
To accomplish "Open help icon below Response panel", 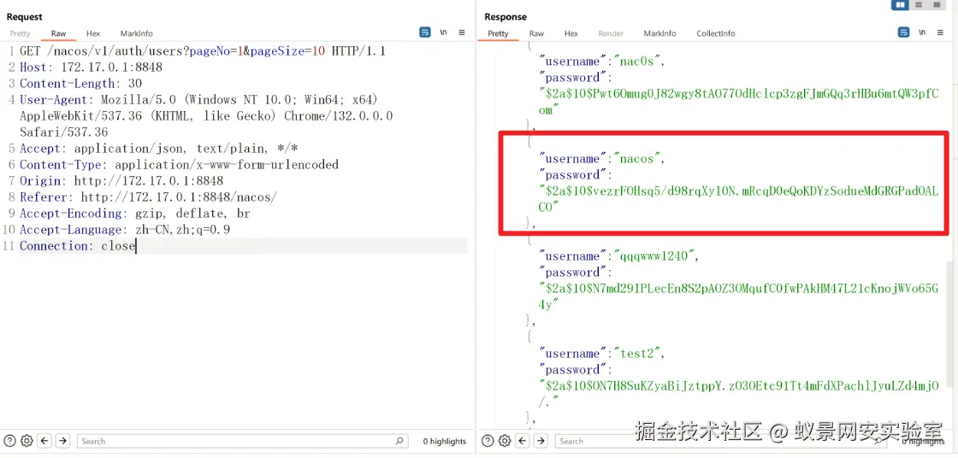I will (x=488, y=440).
